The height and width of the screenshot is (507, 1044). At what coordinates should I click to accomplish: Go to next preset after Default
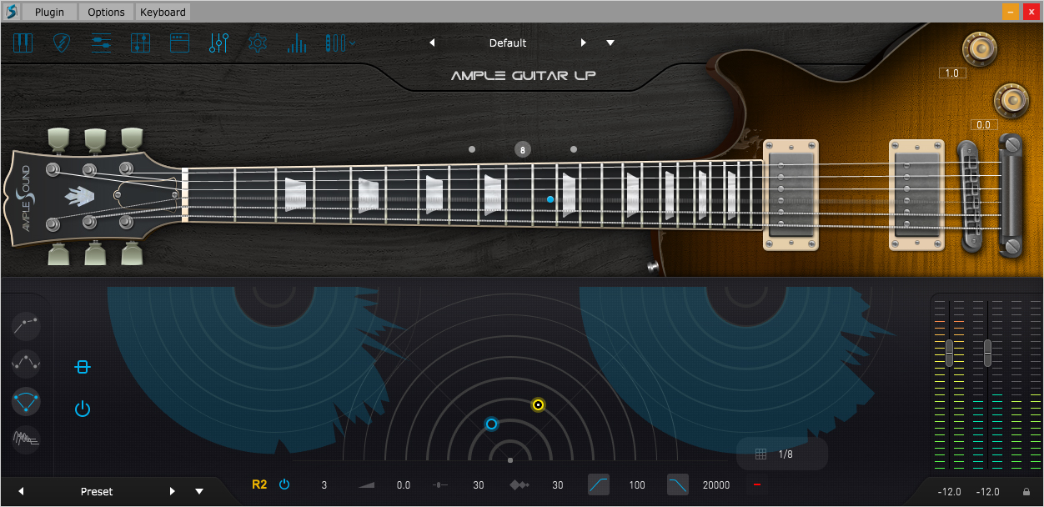tap(584, 43)
